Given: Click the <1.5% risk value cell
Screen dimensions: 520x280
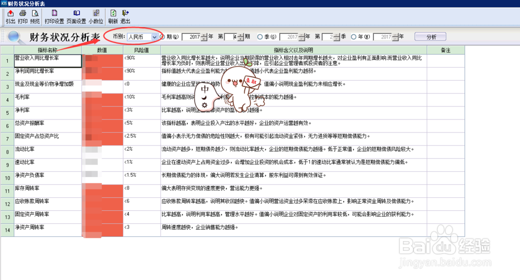Looking at the screenshot, I should pyautogui.click(x=141, y=178).
